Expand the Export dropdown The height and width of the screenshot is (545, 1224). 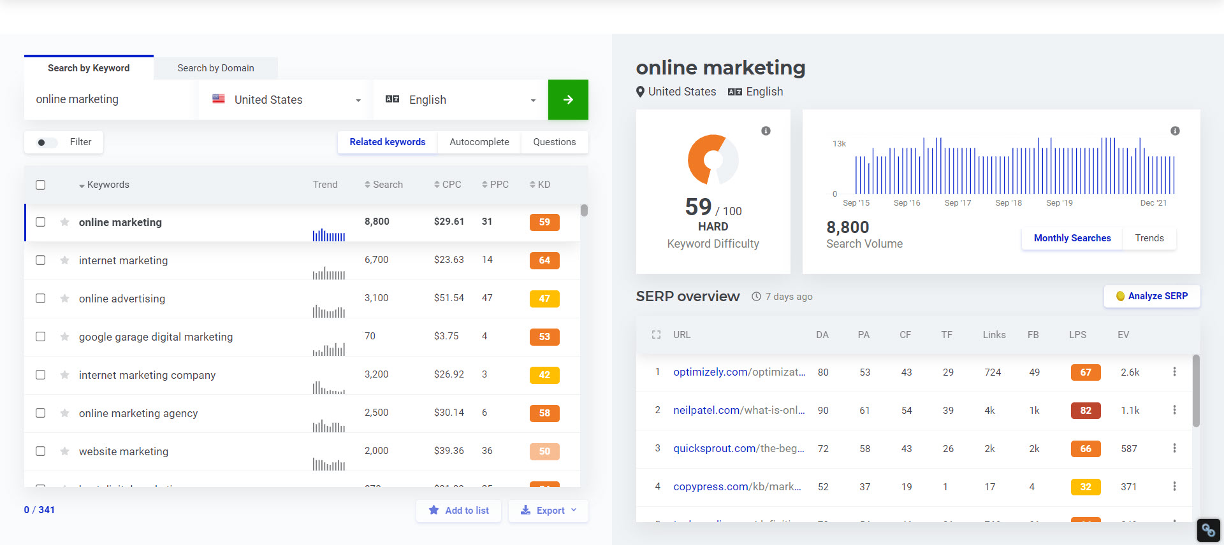(549, 511)
